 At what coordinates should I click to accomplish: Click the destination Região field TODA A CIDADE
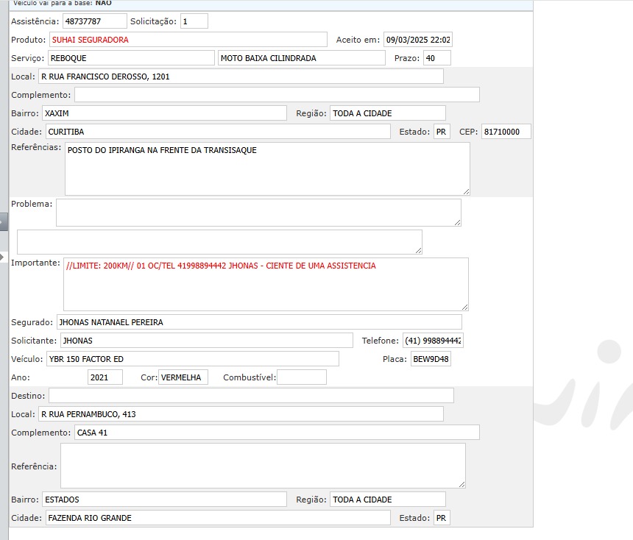[388, 500]
